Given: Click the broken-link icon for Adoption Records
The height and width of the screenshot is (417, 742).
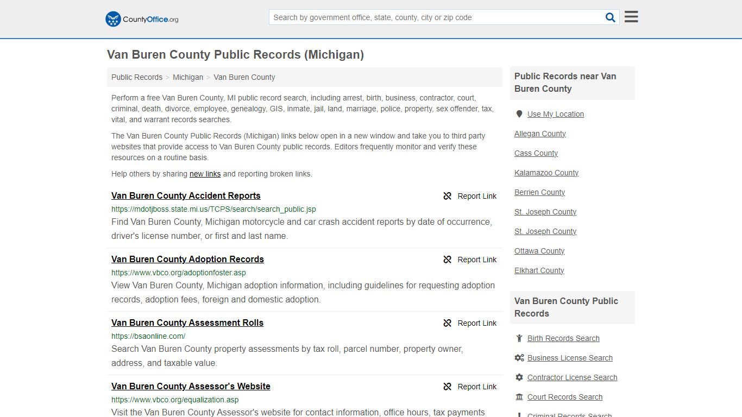Looking at the screenshot, I should coord(448,260).
